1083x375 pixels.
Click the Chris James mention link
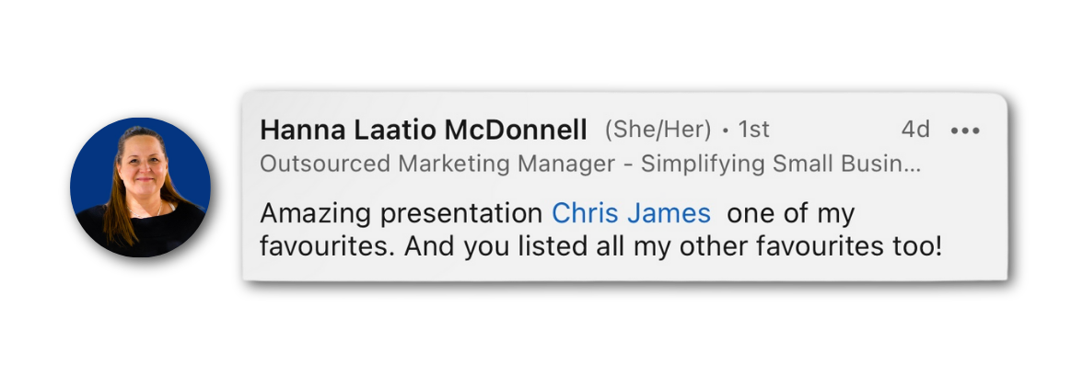(x=631, y=213)
